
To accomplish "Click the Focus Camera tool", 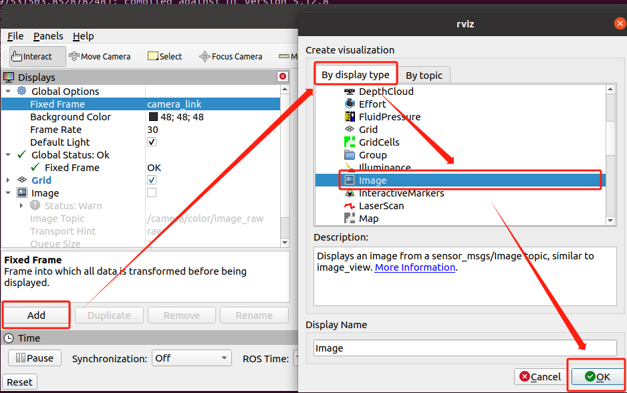I will coord(231,56).
